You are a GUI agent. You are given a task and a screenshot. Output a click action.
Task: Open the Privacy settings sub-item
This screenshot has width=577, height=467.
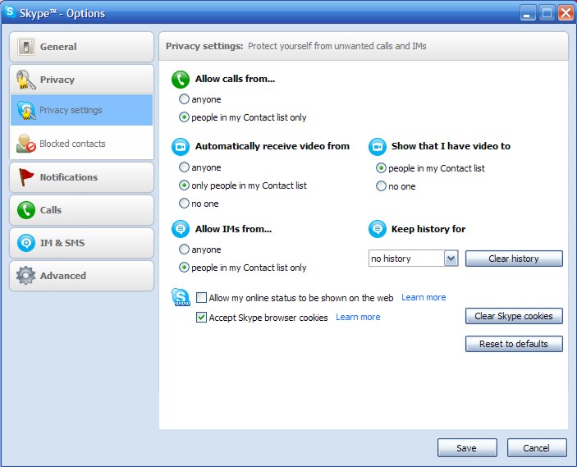(x=82, y=110)
